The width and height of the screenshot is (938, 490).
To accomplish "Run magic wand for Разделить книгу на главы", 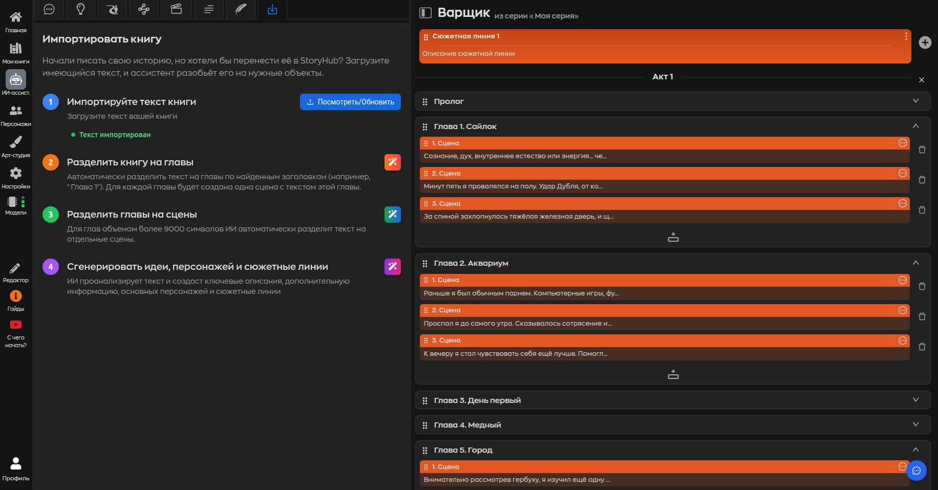I will [x=392, y=162].
